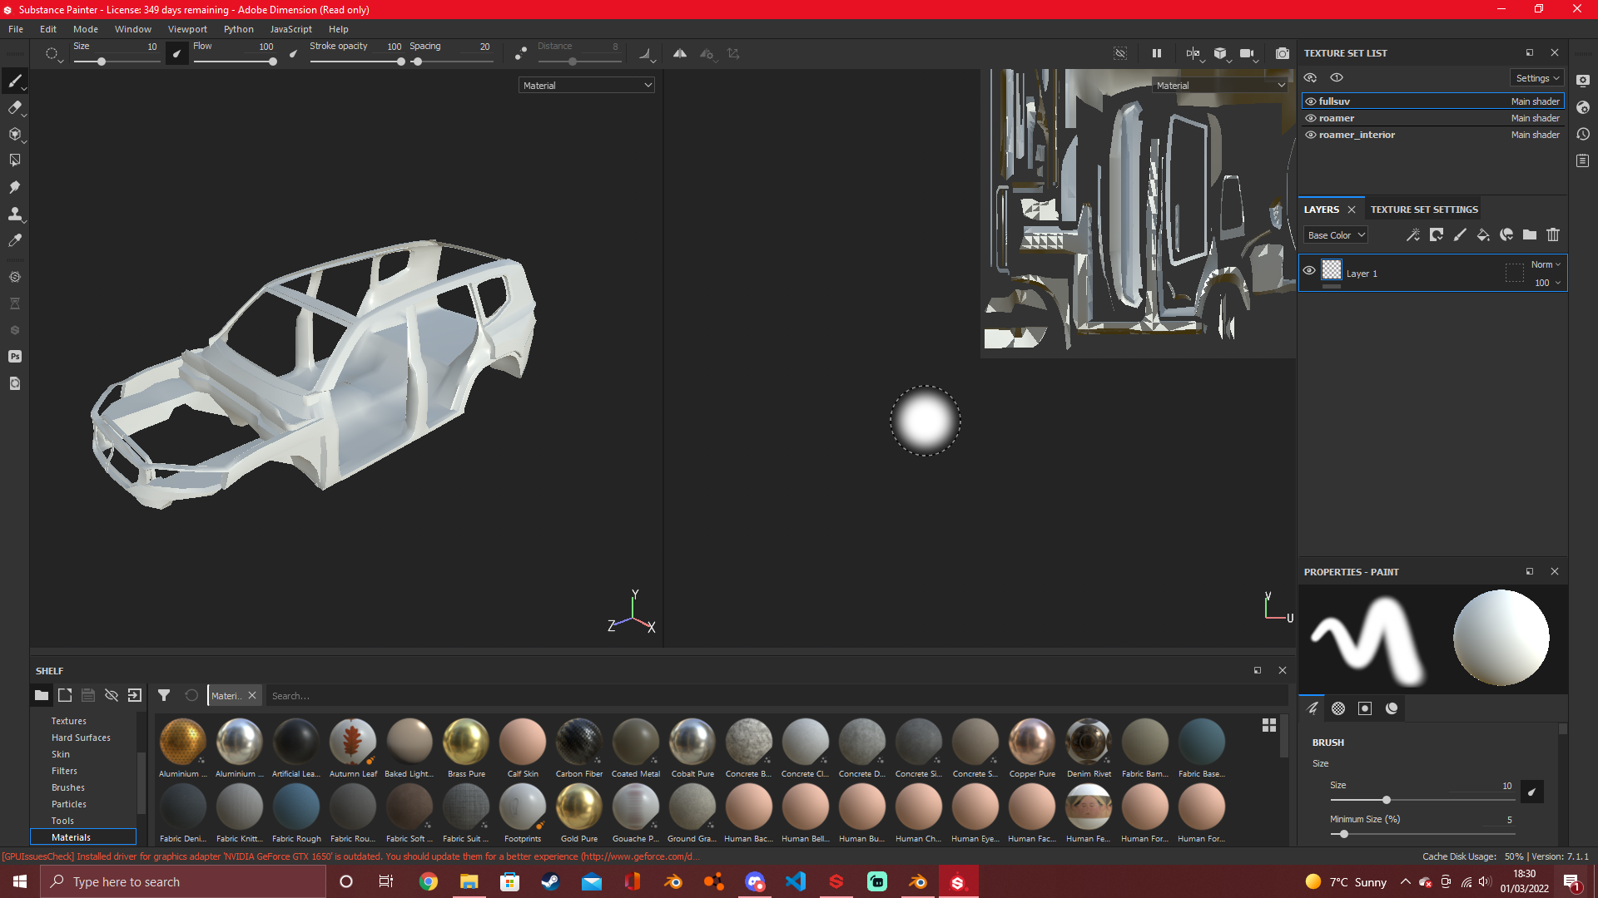Select the Eraser tool in left toolbar
This screenshot has height=898, width=1598.
[x=14, y=107]
